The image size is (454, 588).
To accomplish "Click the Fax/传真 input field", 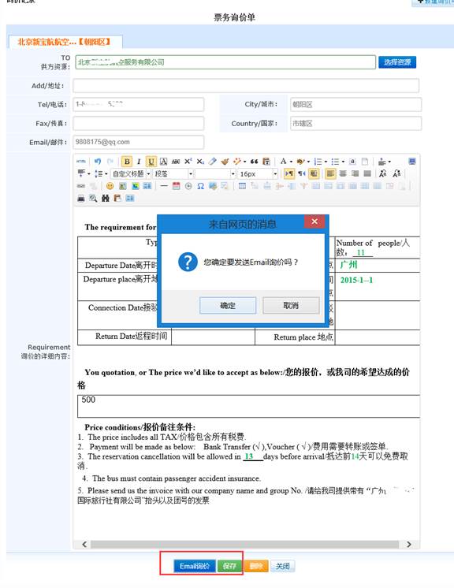I will pos(139,124).
